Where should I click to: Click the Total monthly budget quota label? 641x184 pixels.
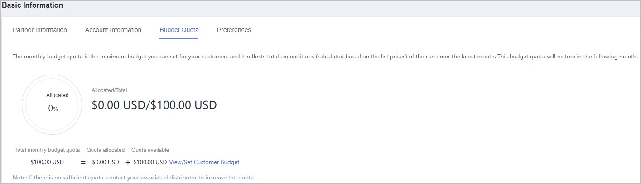point(47,150)
